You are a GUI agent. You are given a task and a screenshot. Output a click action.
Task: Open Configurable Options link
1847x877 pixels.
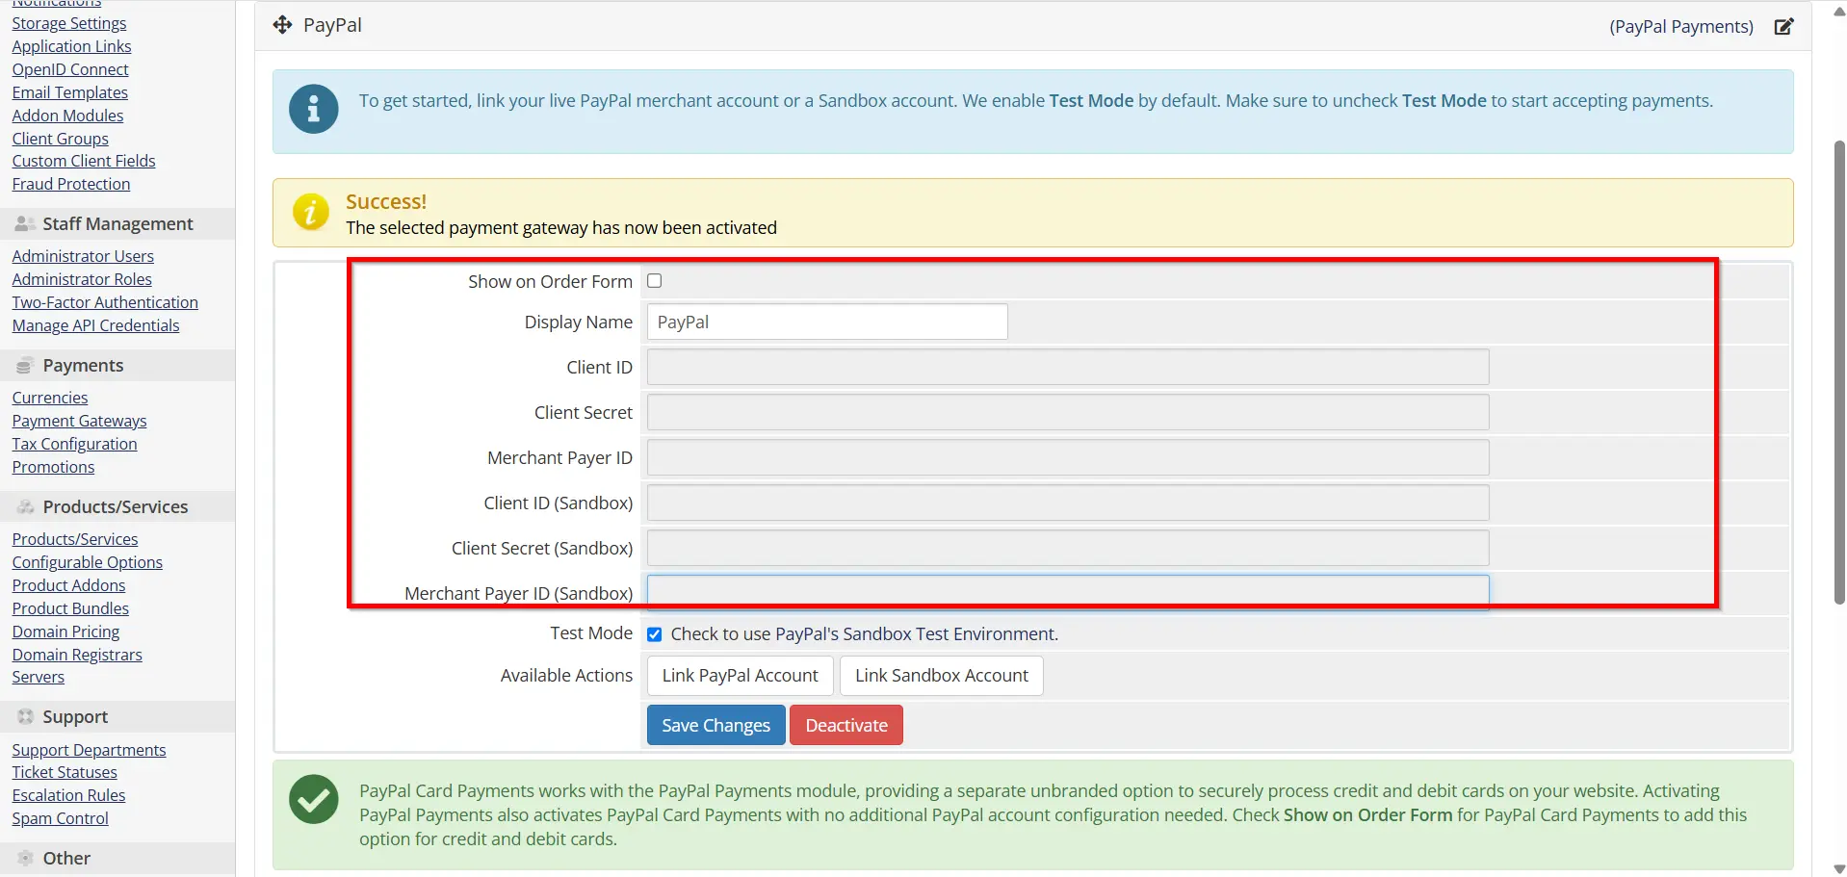(87, 562)
